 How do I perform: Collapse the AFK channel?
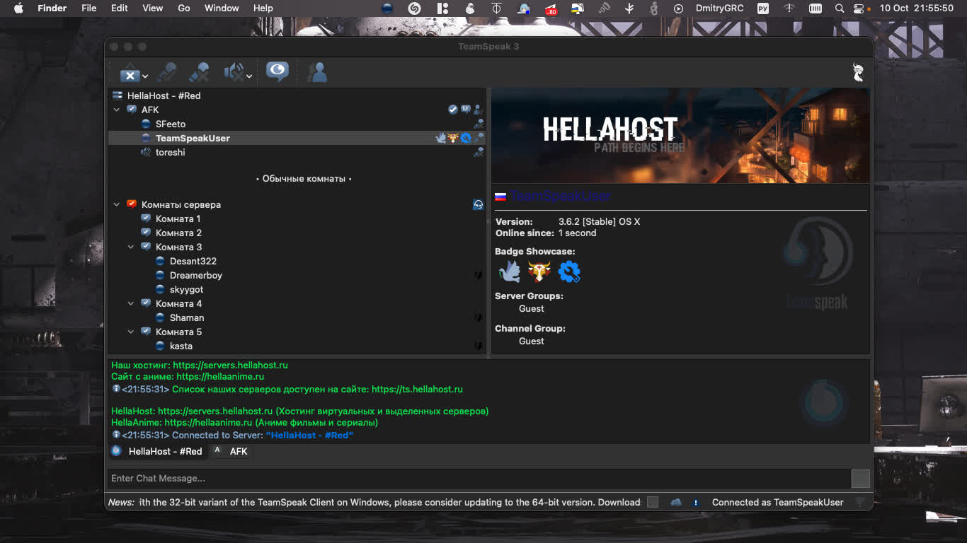point(117,110)
